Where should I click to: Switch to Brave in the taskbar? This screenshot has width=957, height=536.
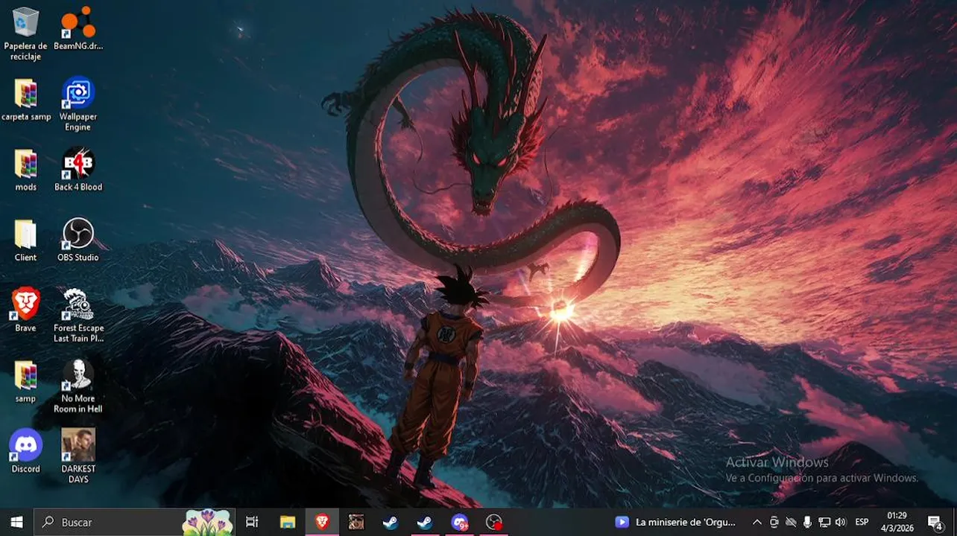(322, 522)
